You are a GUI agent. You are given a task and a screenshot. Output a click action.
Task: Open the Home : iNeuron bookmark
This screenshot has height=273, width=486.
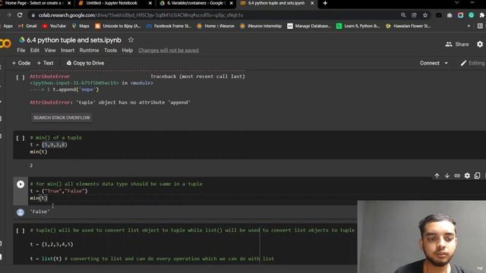[x=216, y=26]
